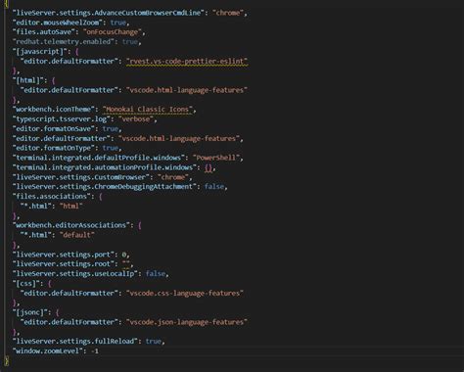The image size is (464, 372).
Task: Select the "PowerShell" value
Action: pos(216,158)
